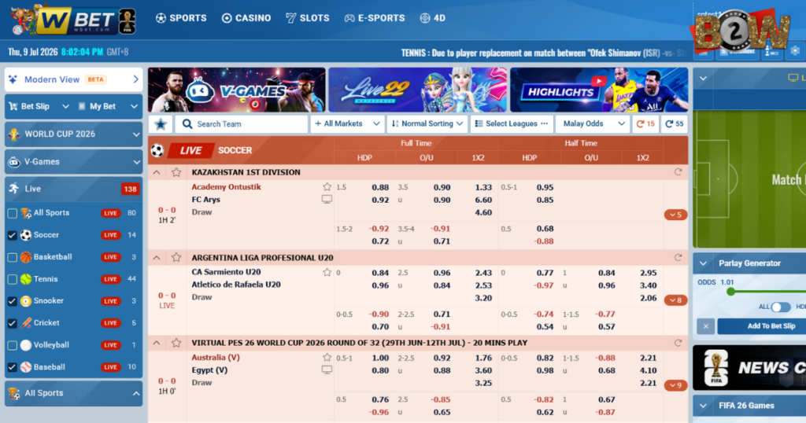Open the CASINO menu
806x423 pixels.
(246, 18)
